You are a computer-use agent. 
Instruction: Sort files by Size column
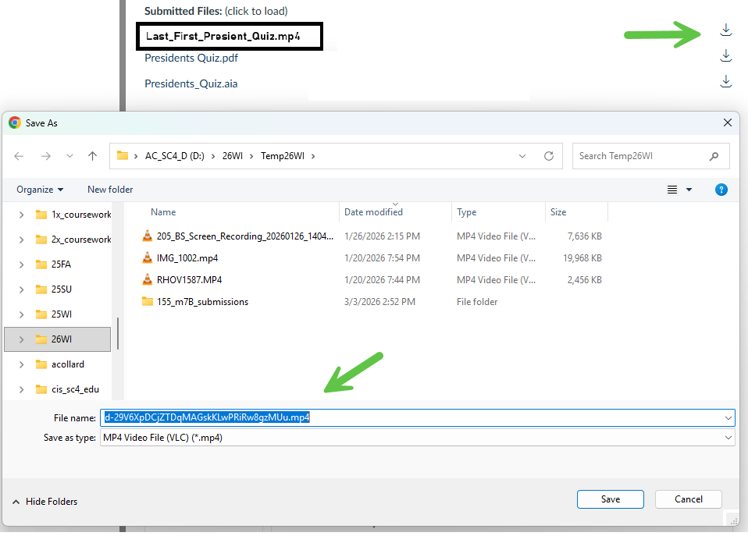point(558,212)
